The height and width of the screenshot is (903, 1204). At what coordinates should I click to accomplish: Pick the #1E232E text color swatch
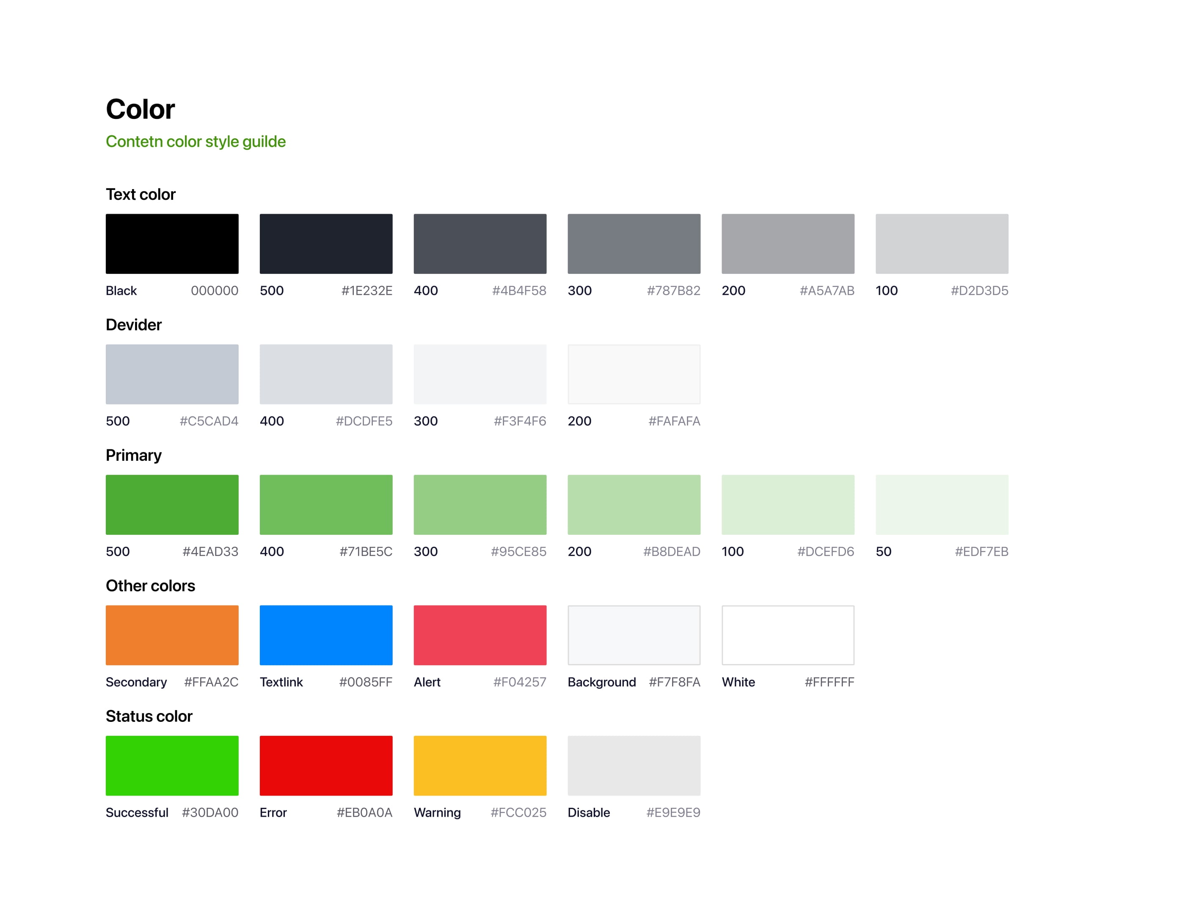coord(326,244)
